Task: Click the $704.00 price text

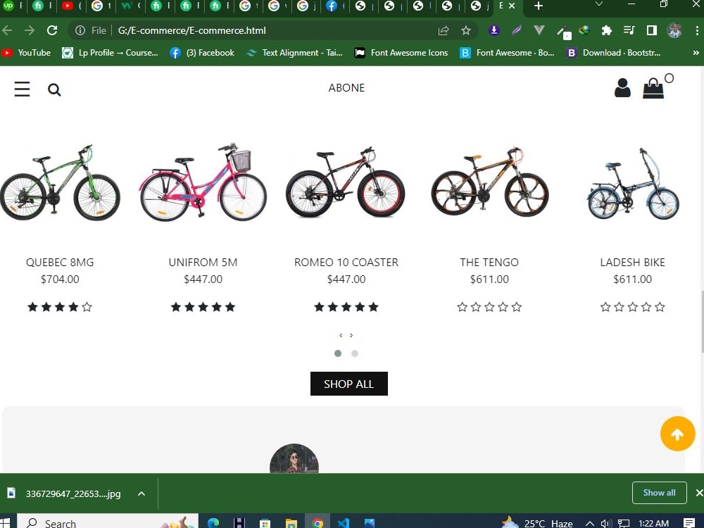Action: [60, 279]
